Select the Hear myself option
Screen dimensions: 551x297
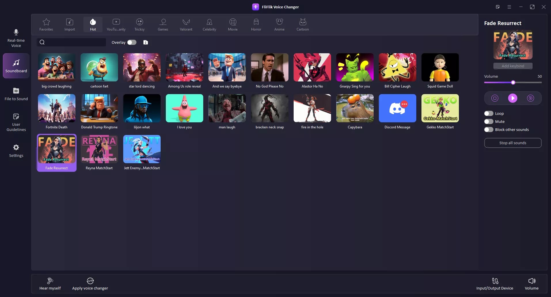point(50,283)
